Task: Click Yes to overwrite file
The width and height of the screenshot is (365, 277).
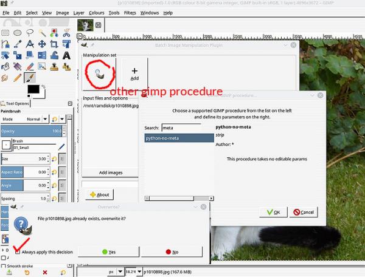Action: [108, 252]
